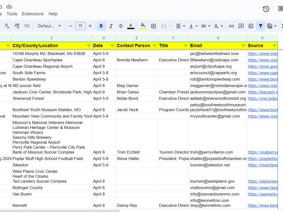This screenshot has width=283, height=212.
Task: Select cell 'South Side Farms'
Action: (52, 73)
